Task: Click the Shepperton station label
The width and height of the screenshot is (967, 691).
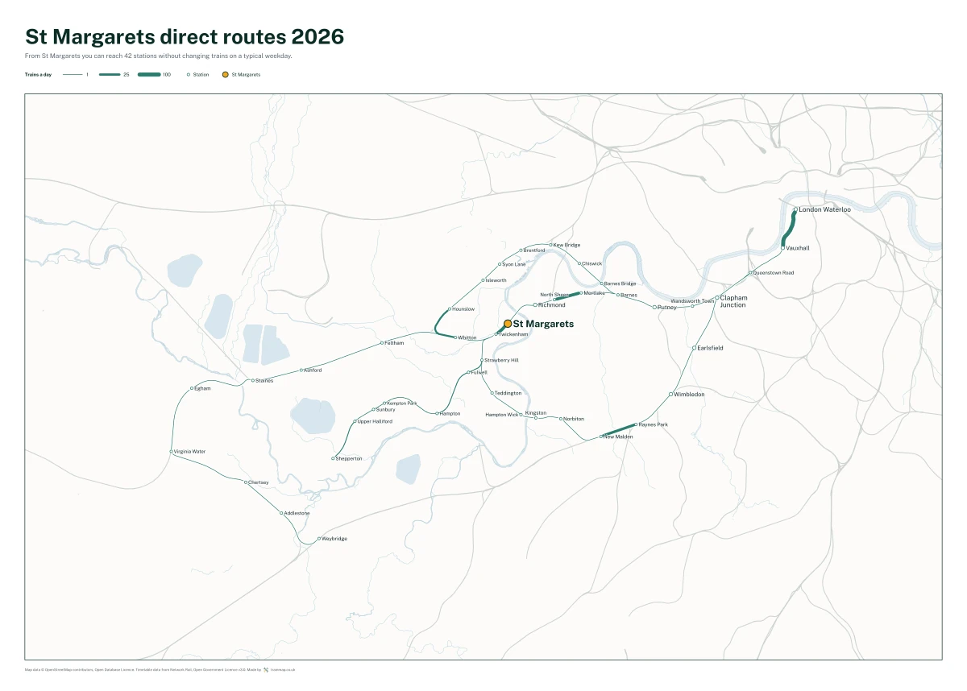Action: pyautogui.click(x=349, y=458)
